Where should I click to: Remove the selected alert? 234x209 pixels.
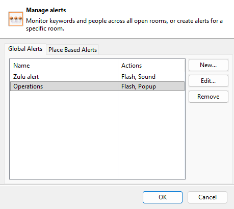(x=209, y=97)
